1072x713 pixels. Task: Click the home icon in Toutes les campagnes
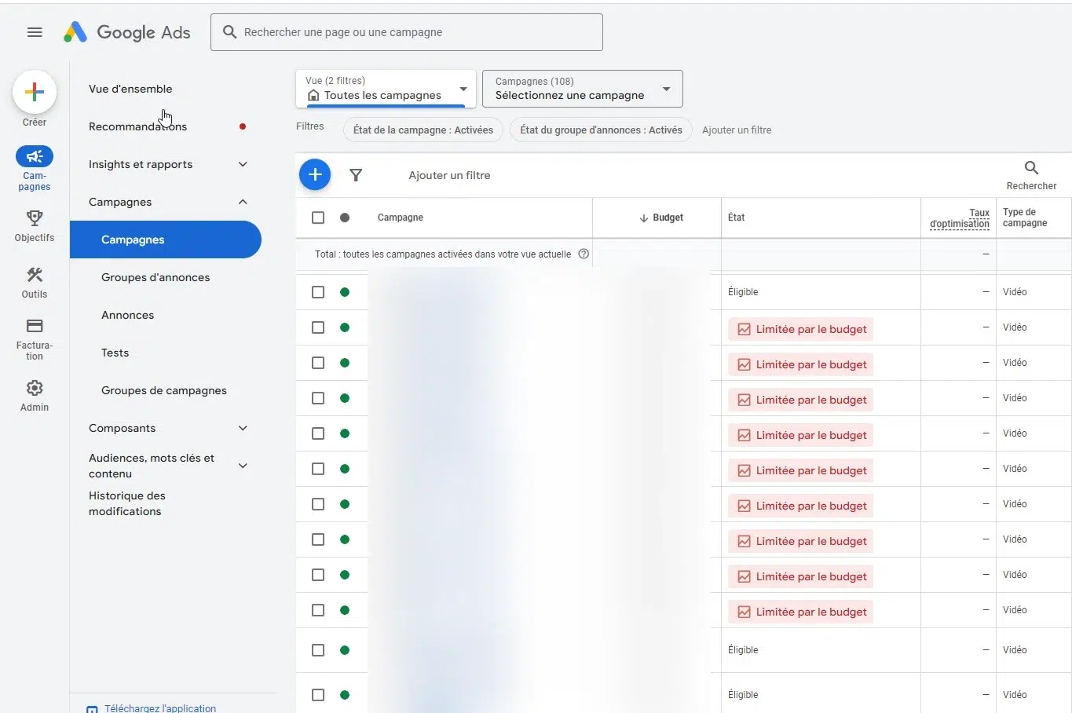313,95
